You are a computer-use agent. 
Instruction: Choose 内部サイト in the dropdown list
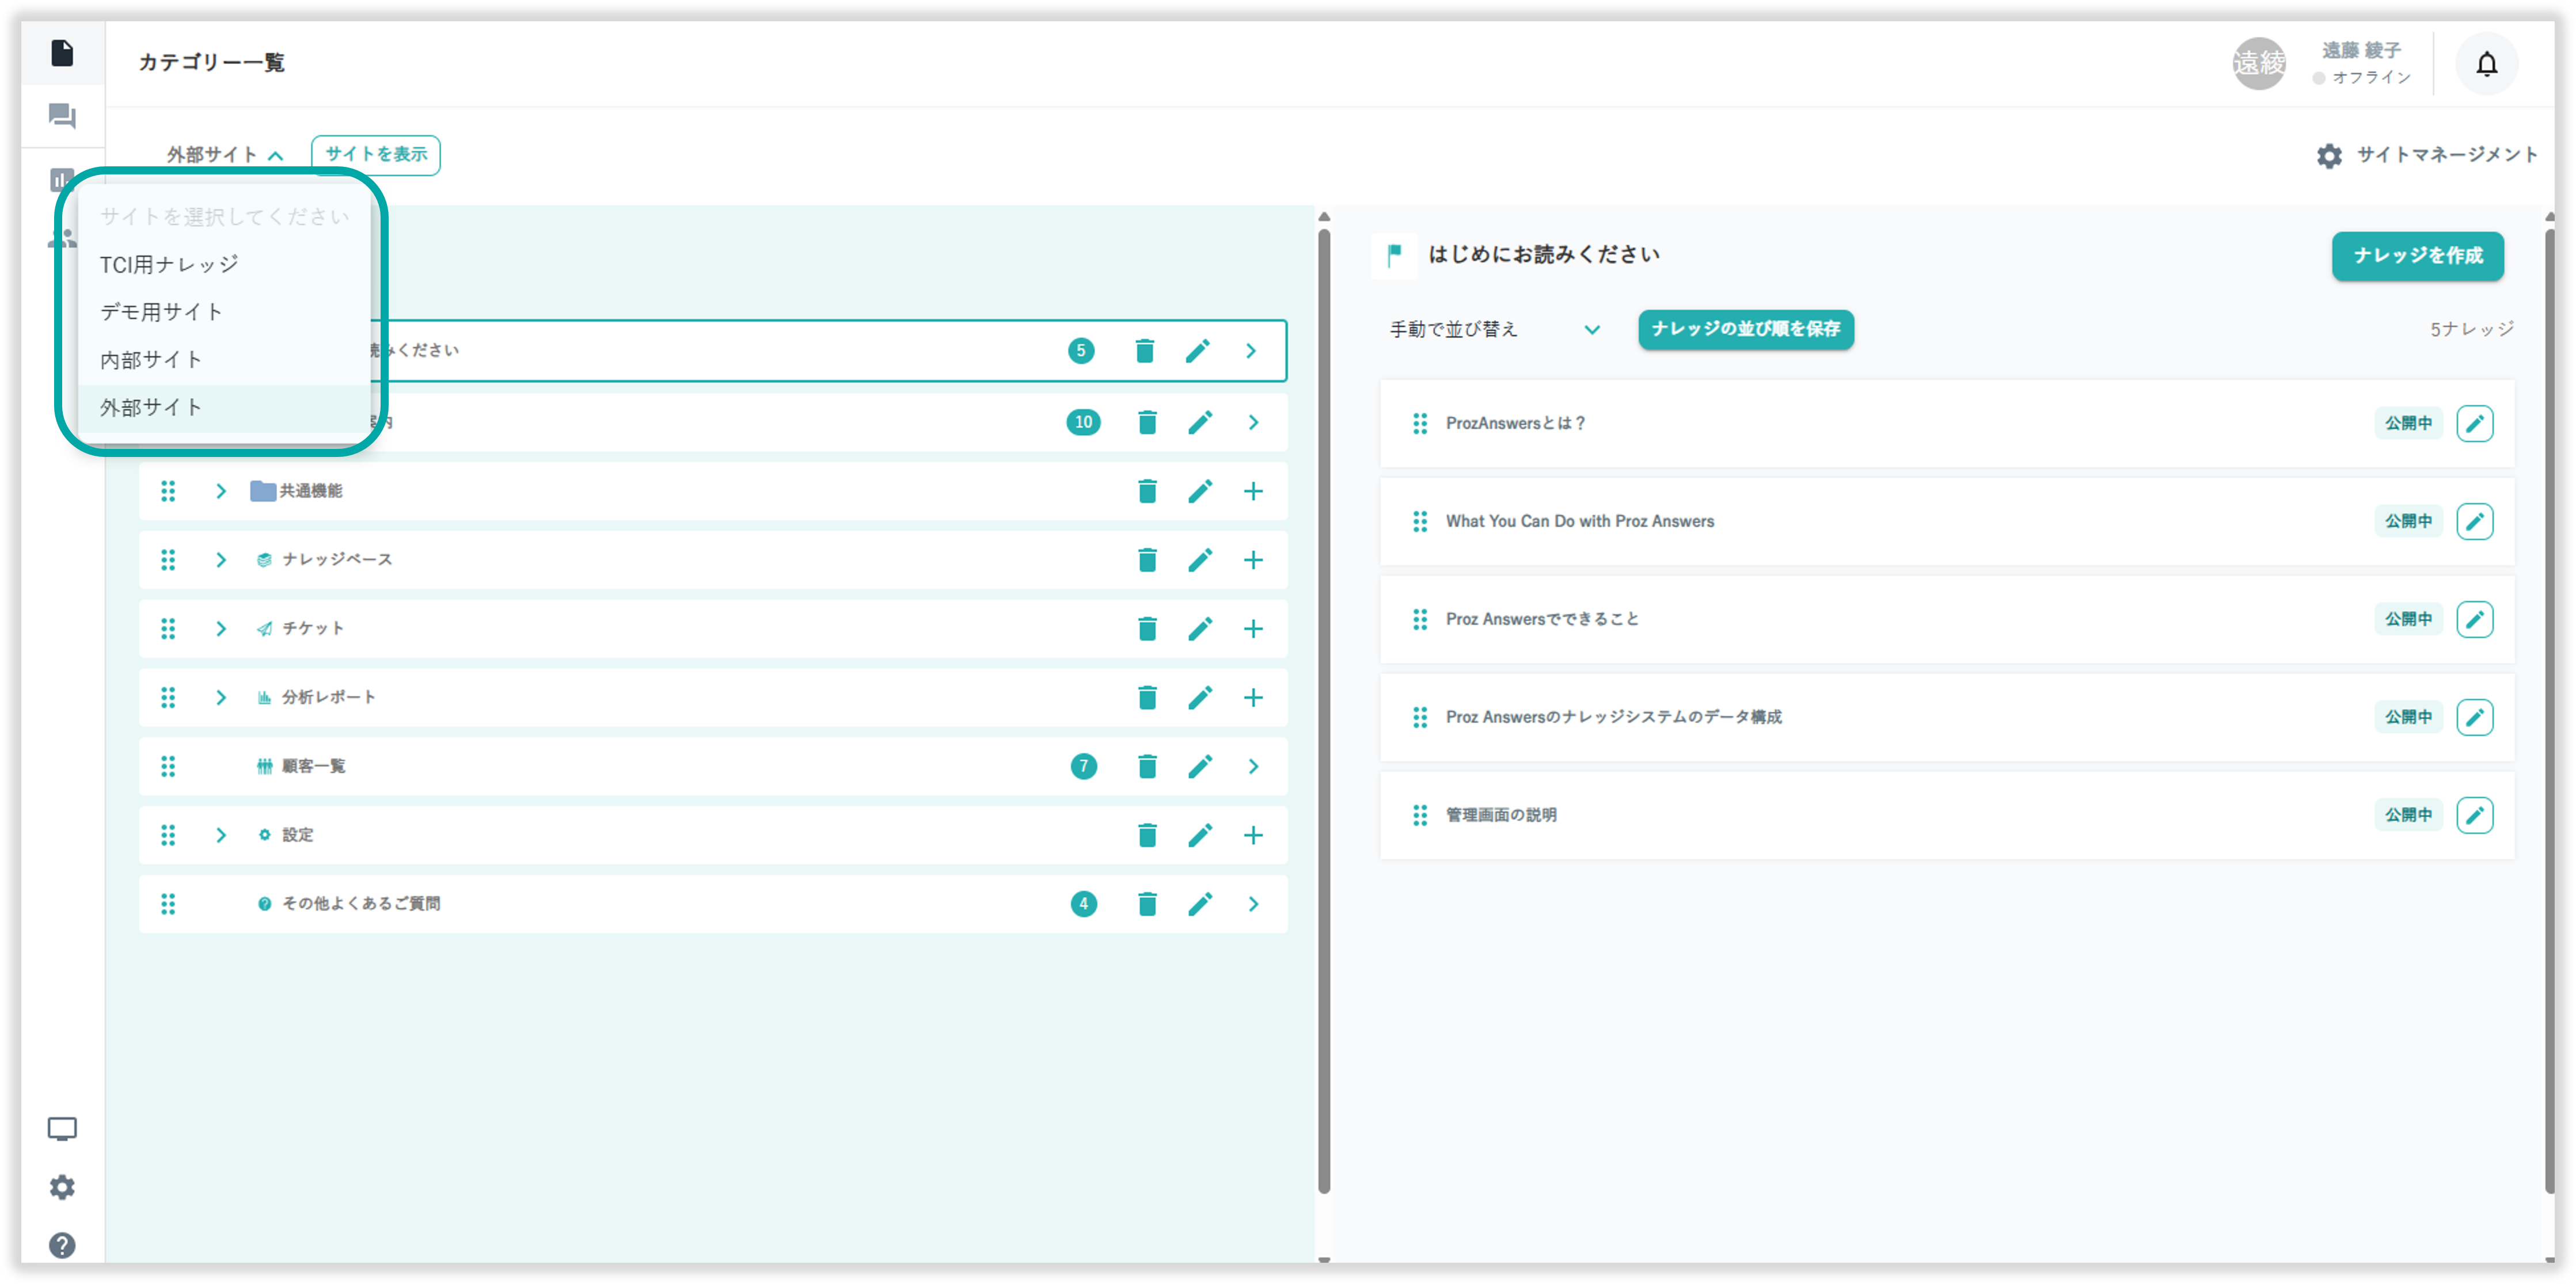(x=151, y=360)
